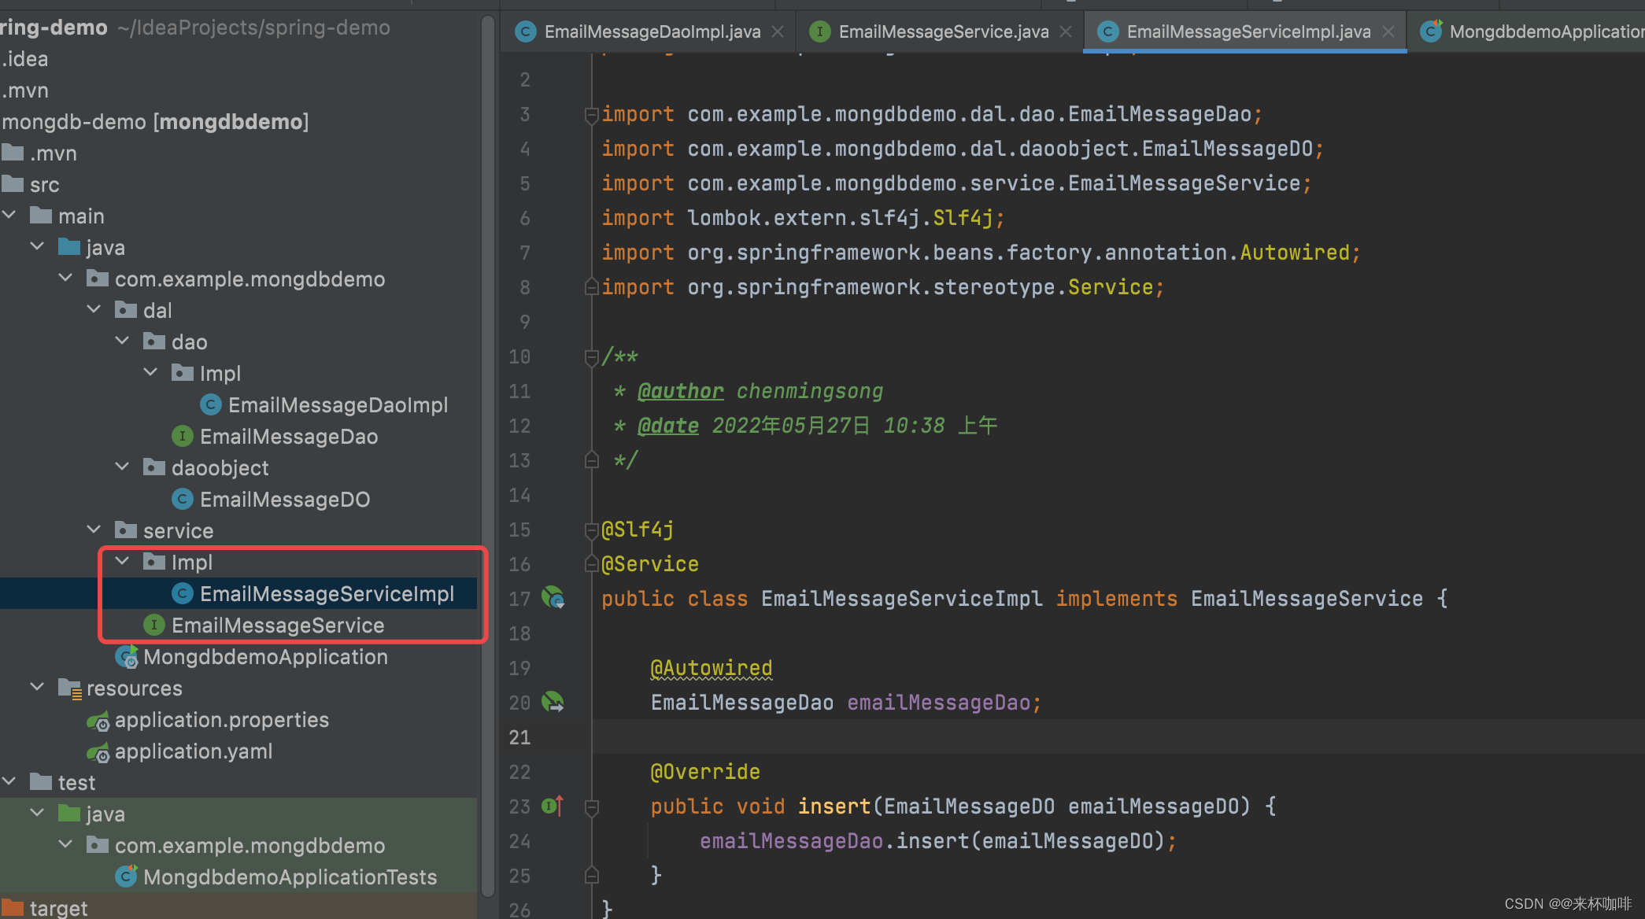Click the resources folder icon
This screenshot has height=919, width=1645.
[69, 688]
